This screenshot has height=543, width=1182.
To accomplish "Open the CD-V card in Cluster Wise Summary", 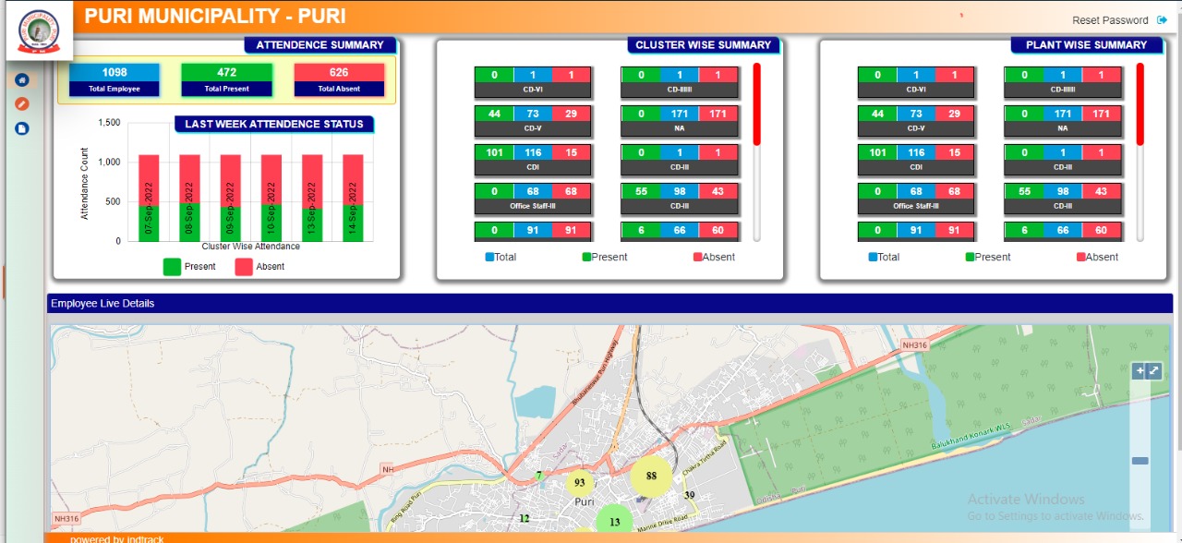I will [533, 121].
